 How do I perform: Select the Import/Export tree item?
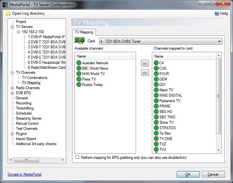click(x=26, y=139)
